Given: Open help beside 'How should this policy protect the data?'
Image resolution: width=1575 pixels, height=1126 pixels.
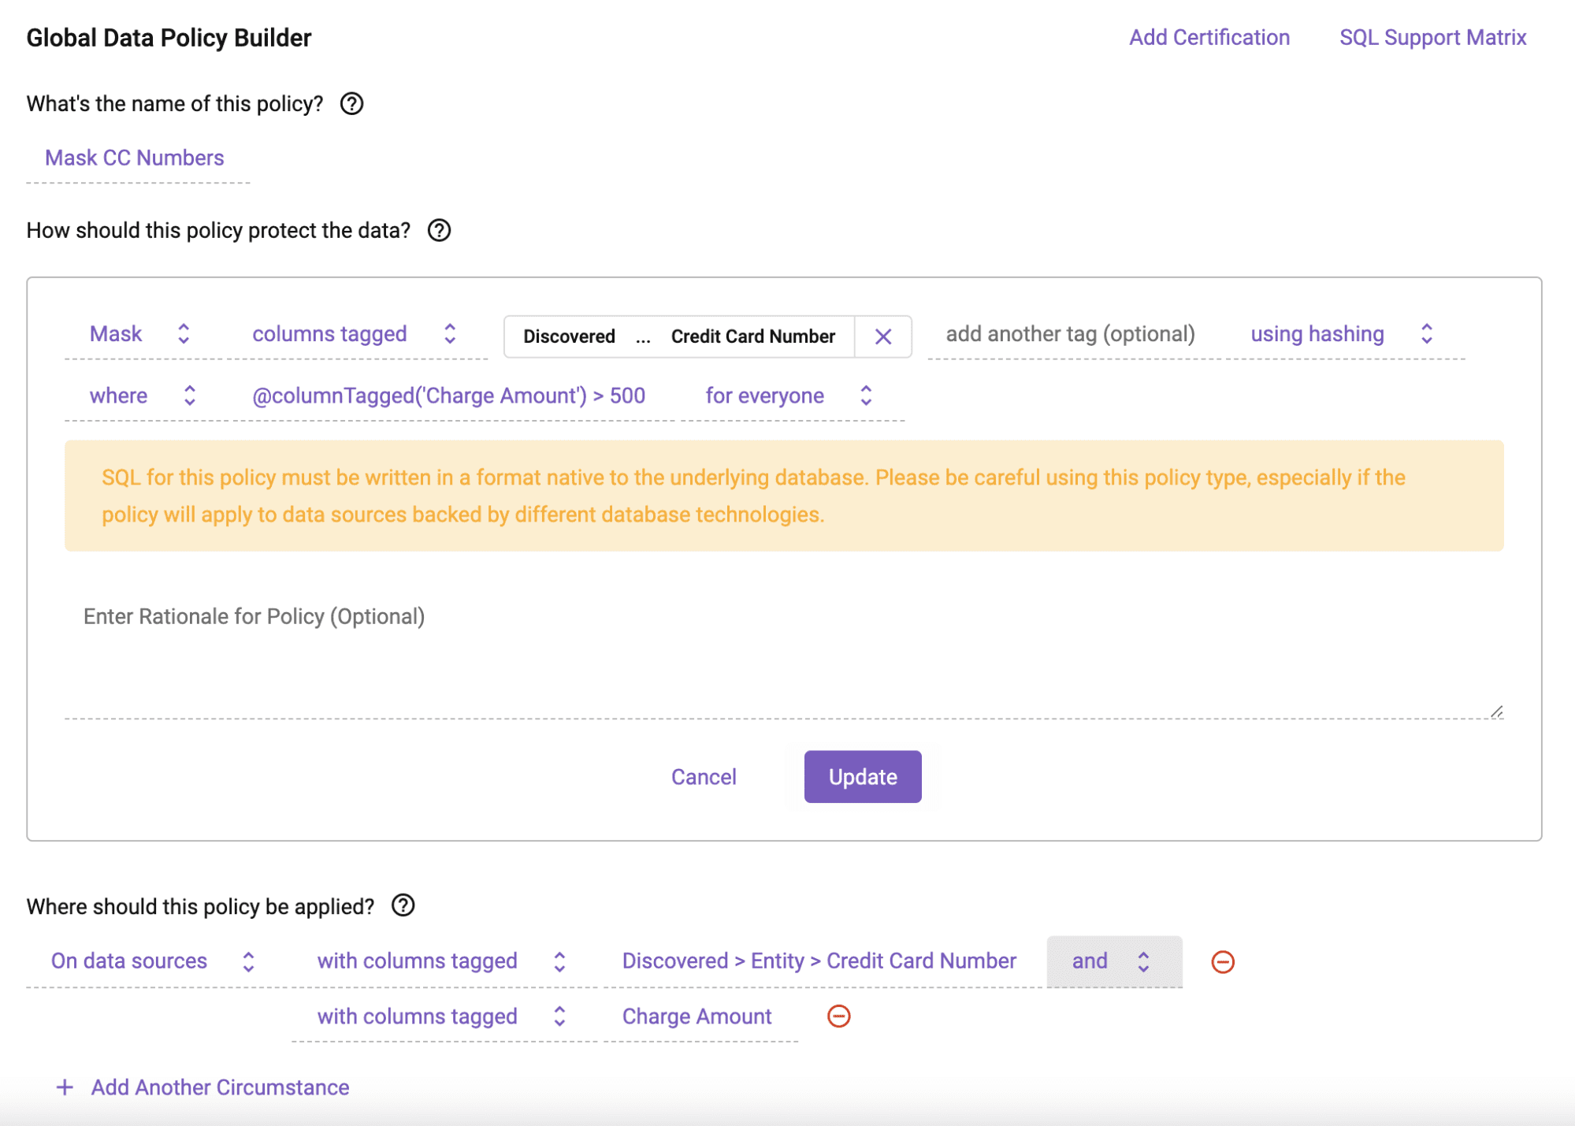Looking at the screenshot, I should pyautogui.click(x=439, y=230).
